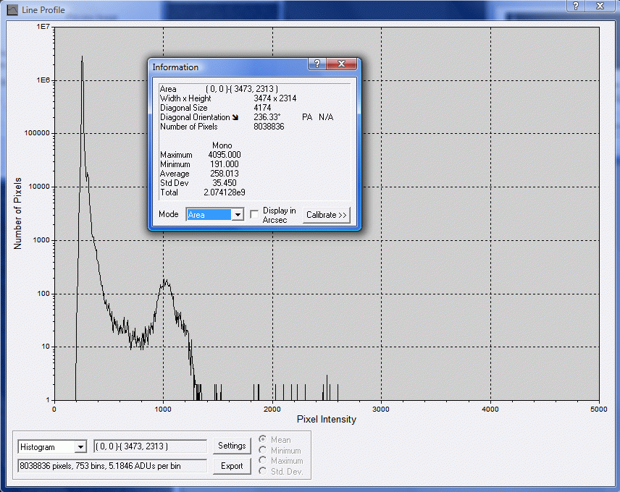Select the Mean radio button
The image size is (620, 492).
[263, 440]
